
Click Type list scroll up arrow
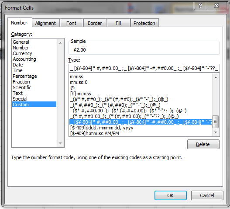(x=216, y=77)
